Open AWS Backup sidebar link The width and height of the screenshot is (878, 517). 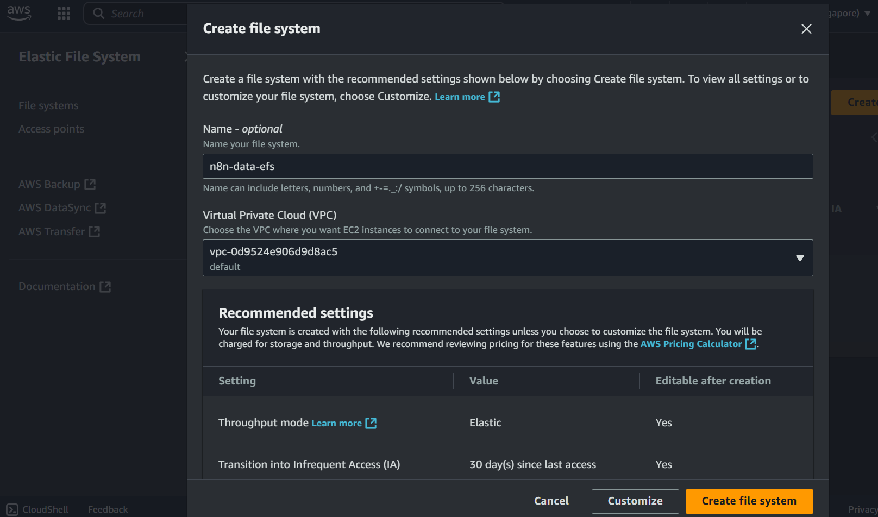(x=49, y=185)
